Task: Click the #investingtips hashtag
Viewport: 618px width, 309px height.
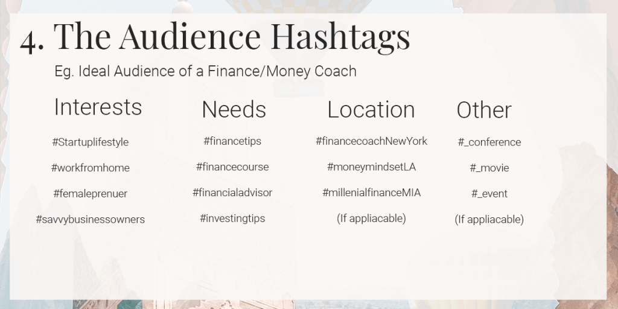Action: pos(232,218)
